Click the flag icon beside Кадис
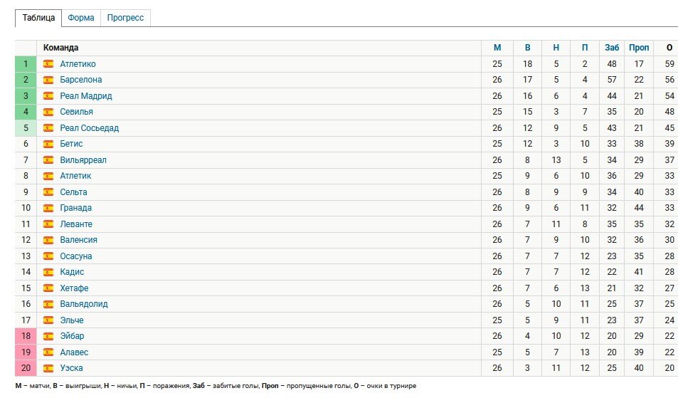The image size is (678, 398). tap(48, 272)
